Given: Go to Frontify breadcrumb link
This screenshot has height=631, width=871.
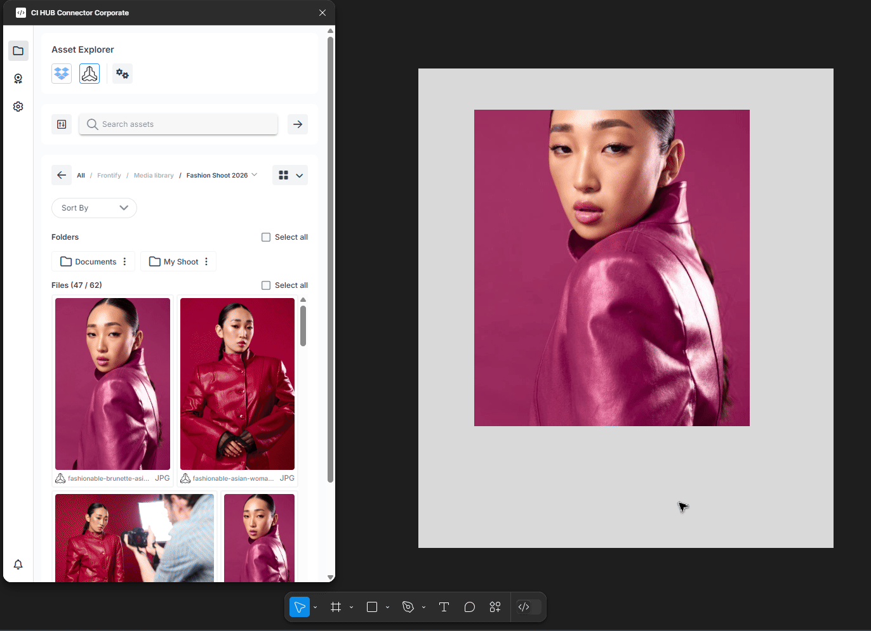Looking at the screenshot, I should click(x=109, y=176).
